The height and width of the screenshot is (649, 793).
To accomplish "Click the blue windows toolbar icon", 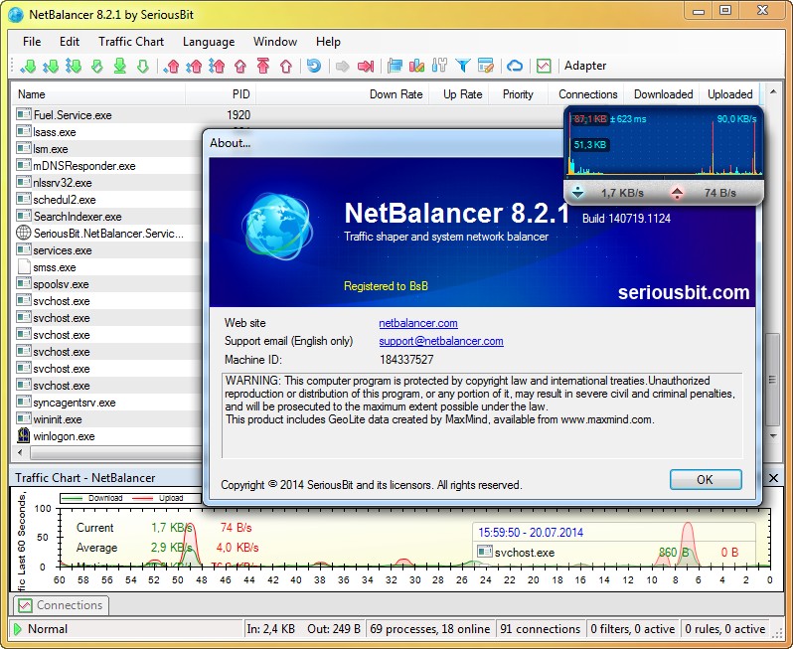I will 395,66.
